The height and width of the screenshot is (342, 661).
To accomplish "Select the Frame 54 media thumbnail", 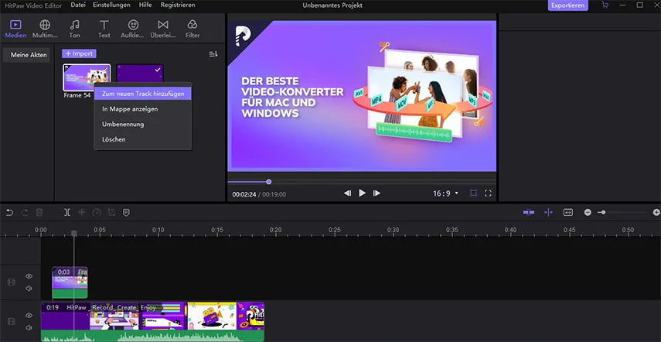I will click(x=87, y=77).
